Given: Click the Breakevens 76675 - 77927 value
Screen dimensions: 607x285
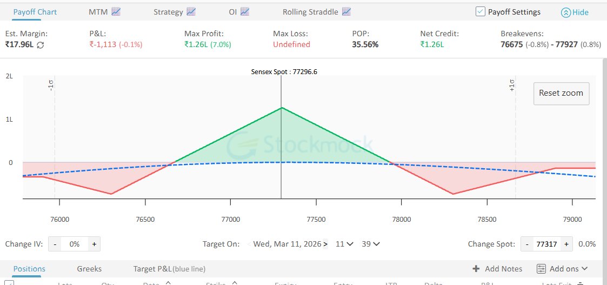Looking at the screenshot, I should click(551, 44).
